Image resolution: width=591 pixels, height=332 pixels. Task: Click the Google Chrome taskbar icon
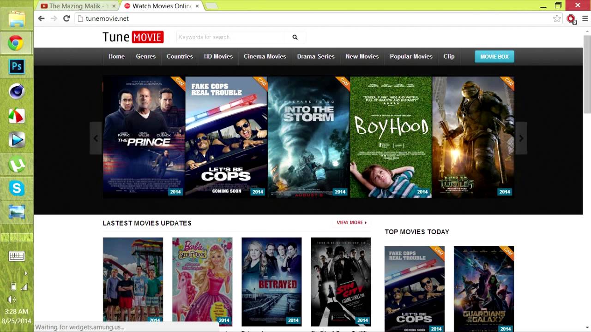(17, 44)
